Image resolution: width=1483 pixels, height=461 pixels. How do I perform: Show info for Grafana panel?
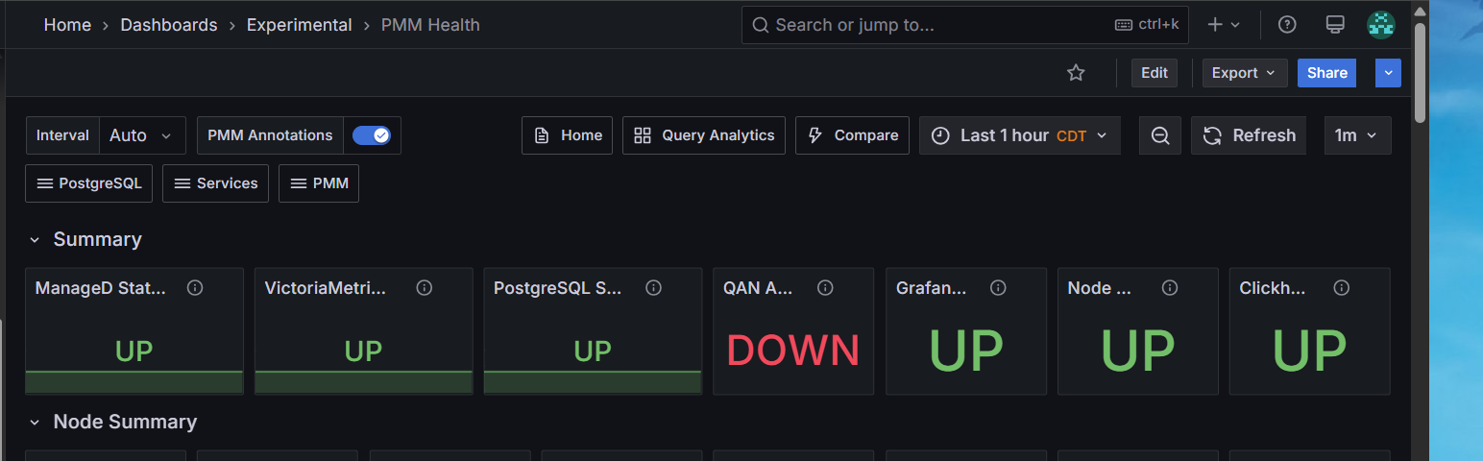tap(998, 287)
